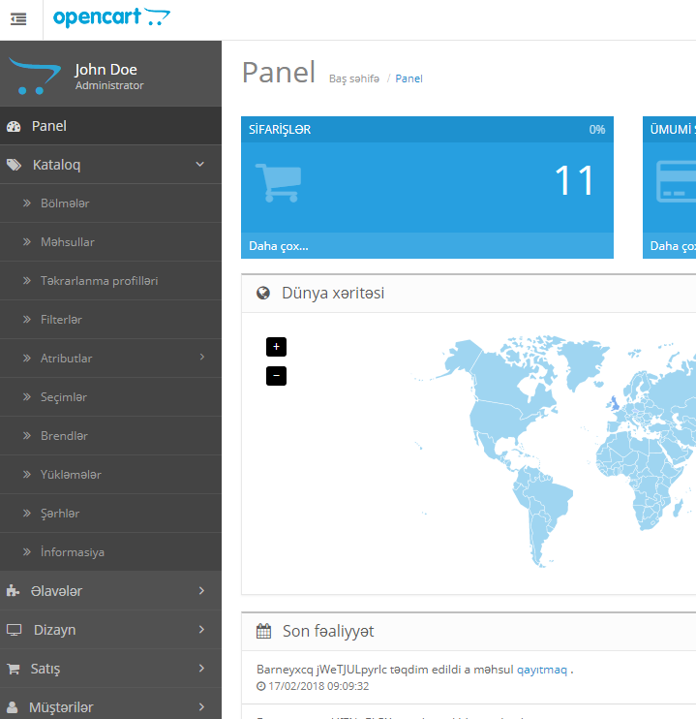Viewport: 696px width, 719px height.
Task: Click the clock icon next to 17/02/2018
Action: coord(260,686)
